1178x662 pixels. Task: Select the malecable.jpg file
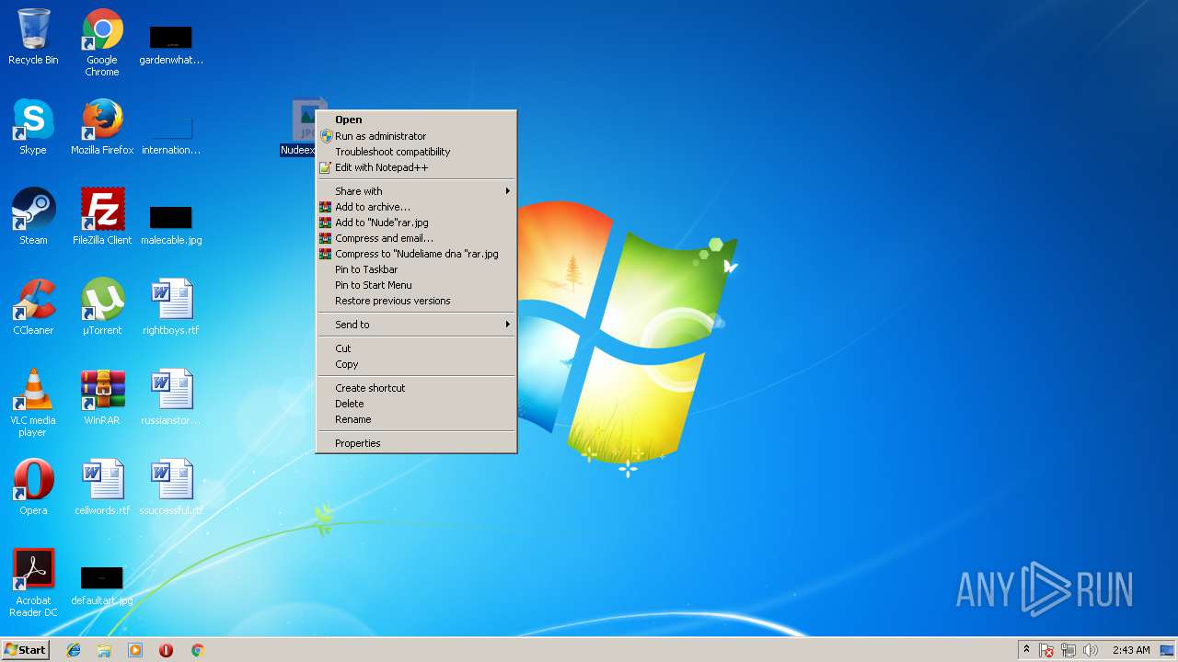(x=171, y=224)
